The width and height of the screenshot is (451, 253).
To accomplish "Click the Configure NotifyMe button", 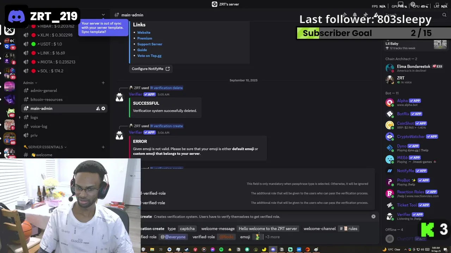I will click(x=151, y=69).
